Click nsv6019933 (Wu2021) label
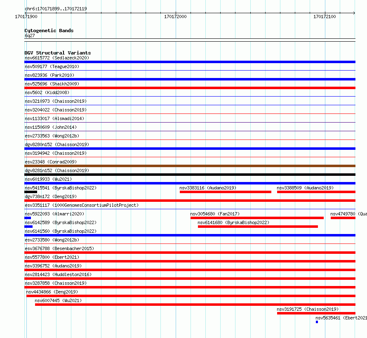This screenshot has width=367, height=338. click(48, 179)
